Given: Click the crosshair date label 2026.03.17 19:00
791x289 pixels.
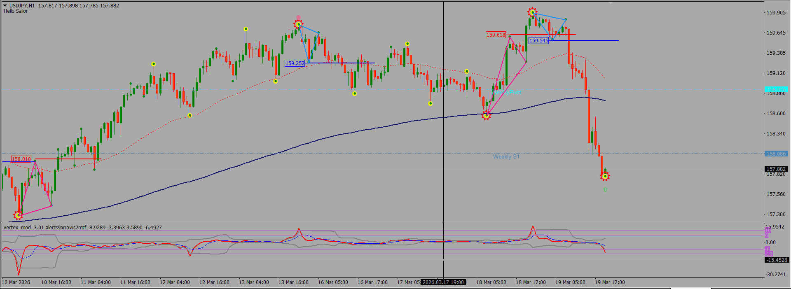Looking at the screenshot, I should (x=443, y=282).
